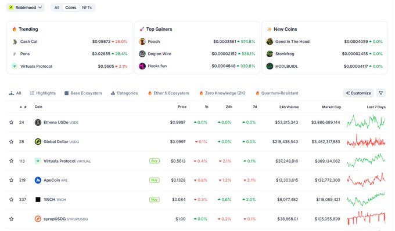Image resolution: width=395 pixels, height=231 pixels.
Task: Open the Zero Knowledge (ZK) tab
Action: [x=222, y=93]
